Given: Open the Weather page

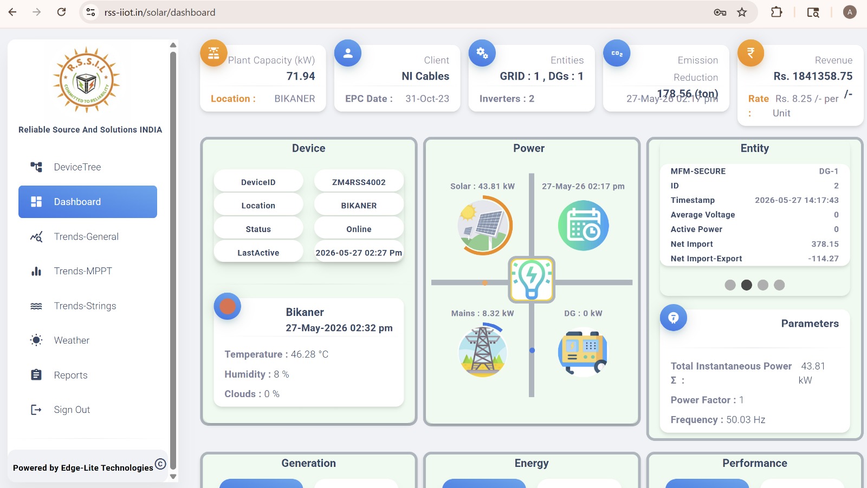Looking at the screenshot, I should point(88,340).
